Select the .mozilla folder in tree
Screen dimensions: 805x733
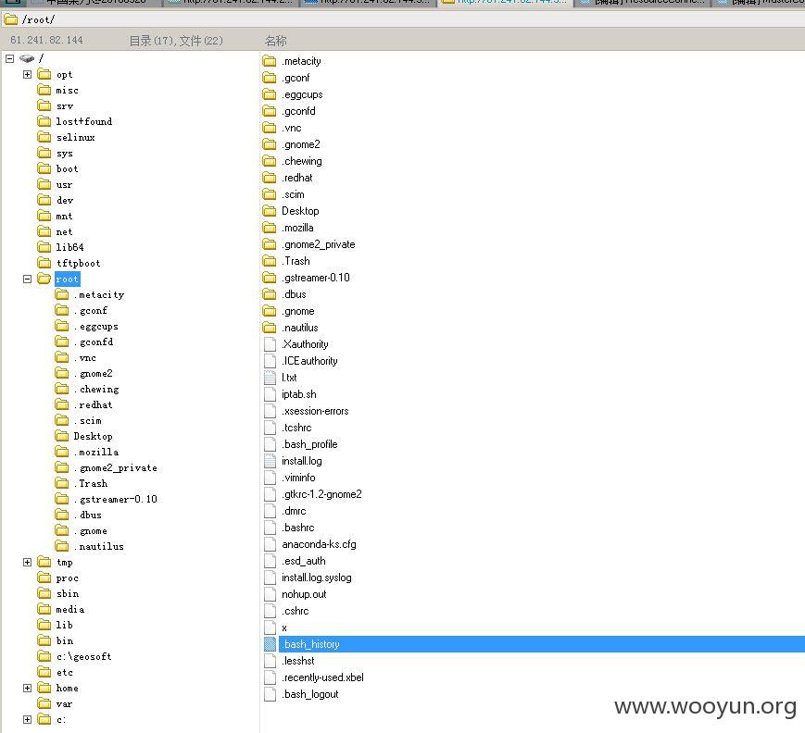point(96,452)
